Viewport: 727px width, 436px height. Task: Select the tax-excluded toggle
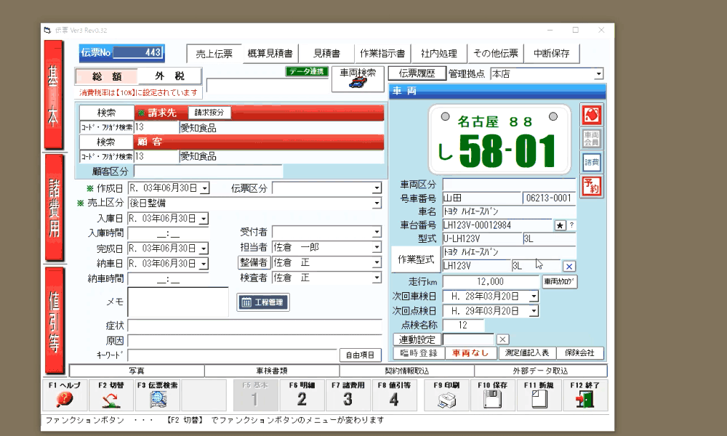coord(169,76)
